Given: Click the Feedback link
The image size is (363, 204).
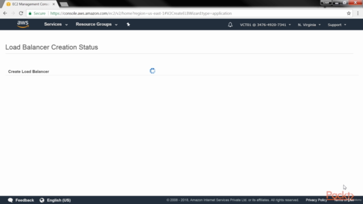Looking at the screenshot, I should coord(24,200).
